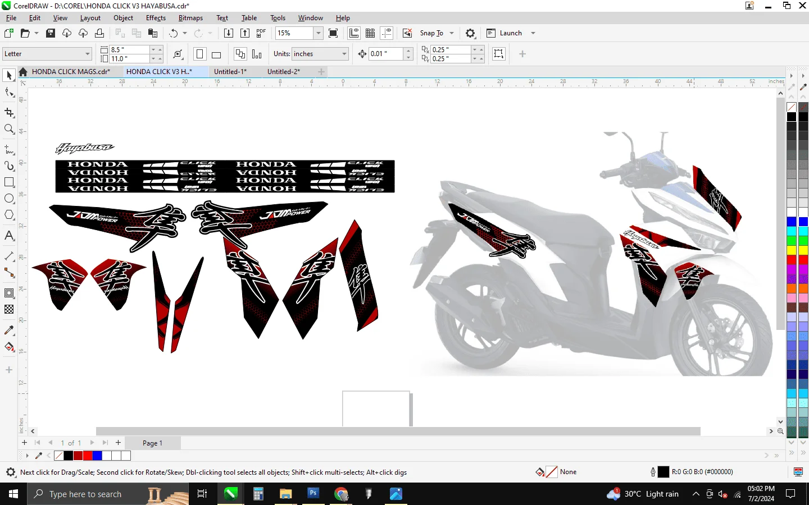Pick the red swatch in the document palette
The image size is (809, 505).
(87, 456)
